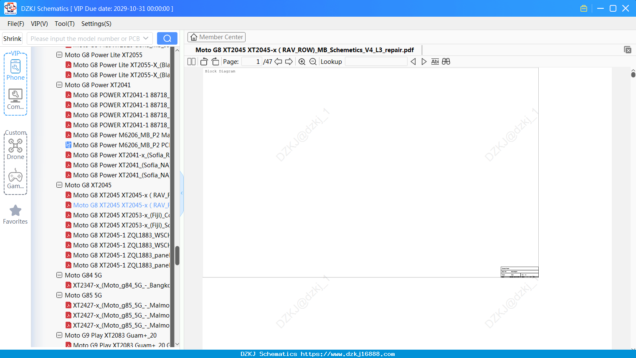This screenshot has width=636, height=358.
Task: Find previous lookup match
Action: pyautogui.click(x=413, y=62)
